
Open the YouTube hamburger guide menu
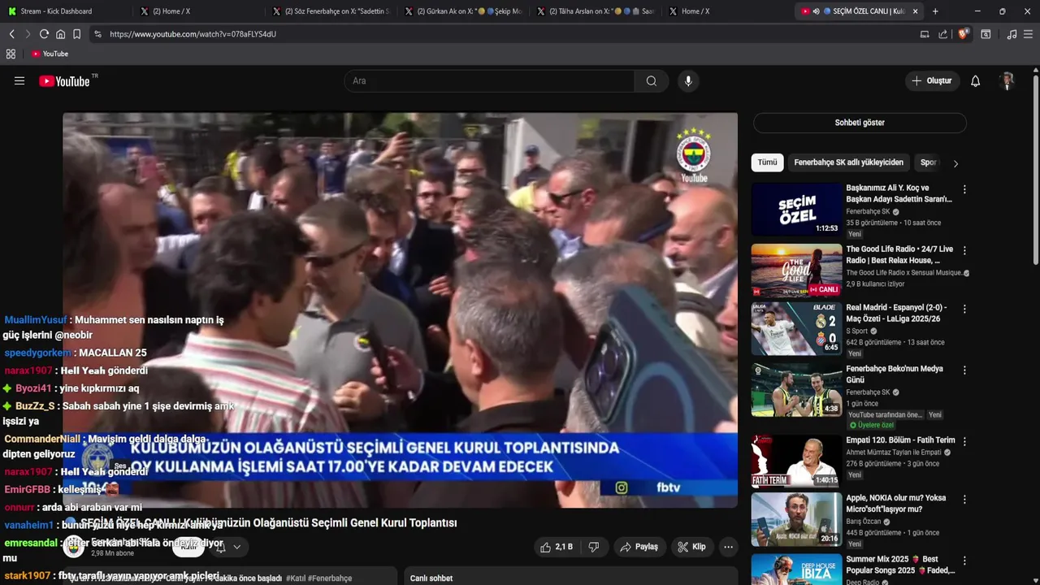(19, 81)
